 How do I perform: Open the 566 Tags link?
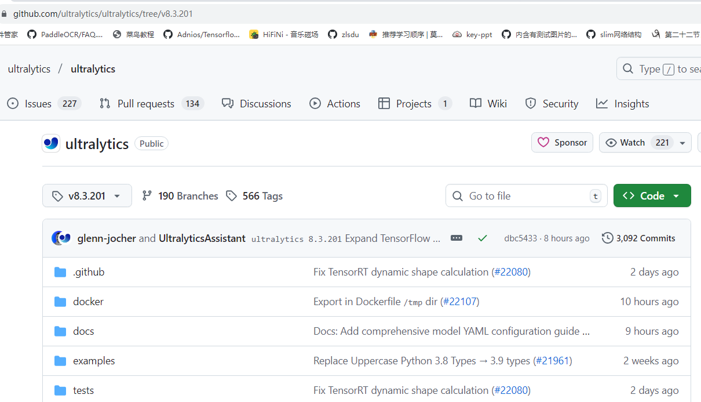[254, 196]
